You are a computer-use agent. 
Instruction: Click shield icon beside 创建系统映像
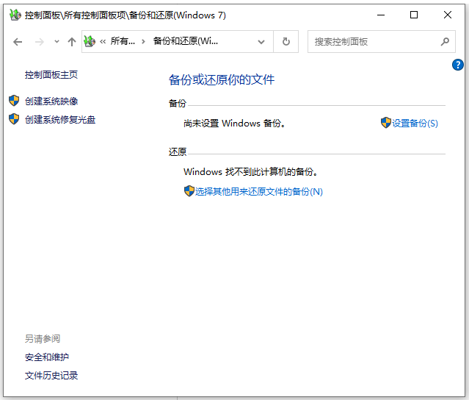[x=14, y=101]
